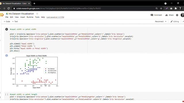Click the red Iris Setosa legend marker
Image resolution: width=184 pixels, height=103 pixels.
pyautogui.click(x=46, y=69)
